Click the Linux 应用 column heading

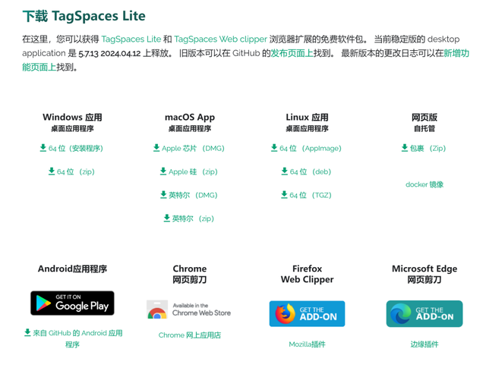pyautogui.click(x=307, y=118)
